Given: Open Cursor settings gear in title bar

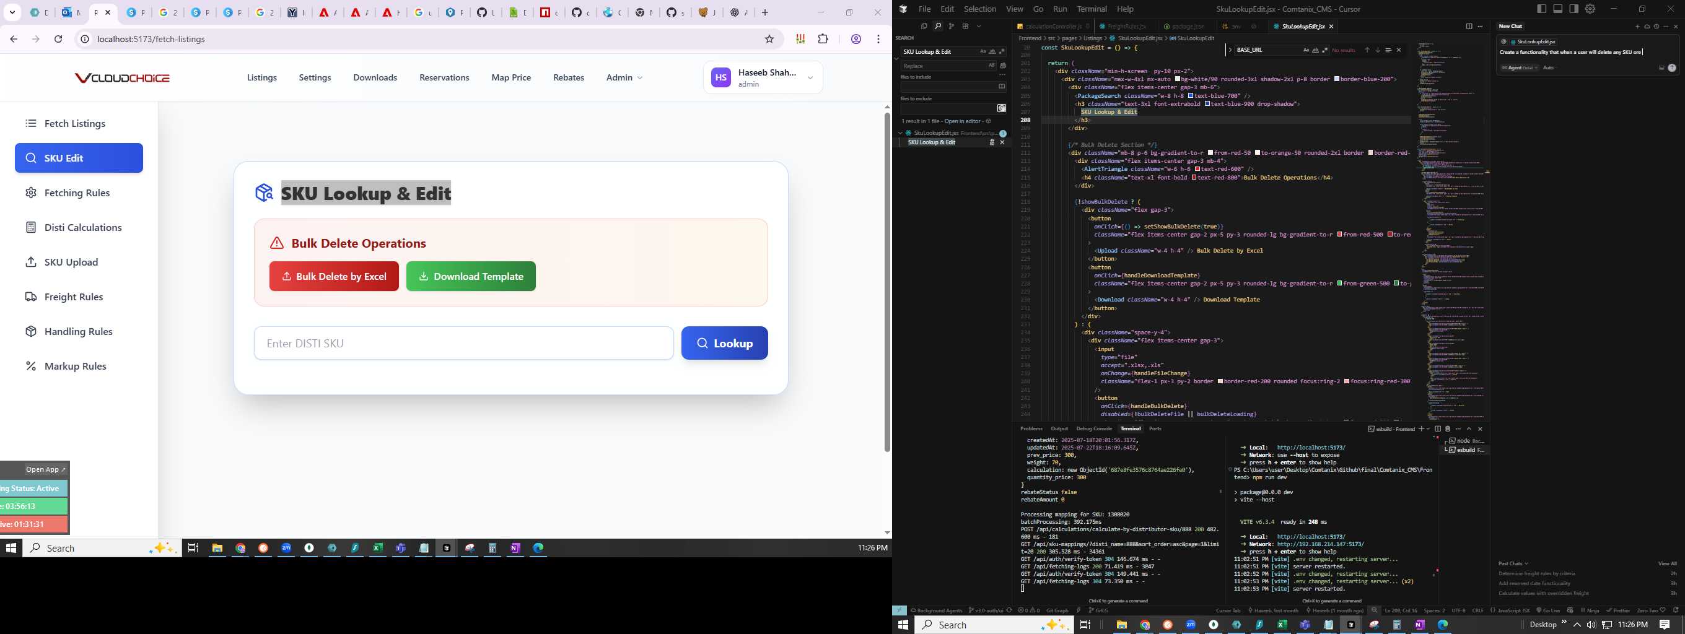Looking at the screenshot, I should click(1590, 9).
